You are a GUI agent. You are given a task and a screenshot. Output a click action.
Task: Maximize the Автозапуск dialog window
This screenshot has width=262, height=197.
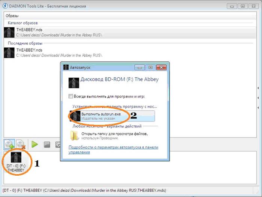point(150,67)
